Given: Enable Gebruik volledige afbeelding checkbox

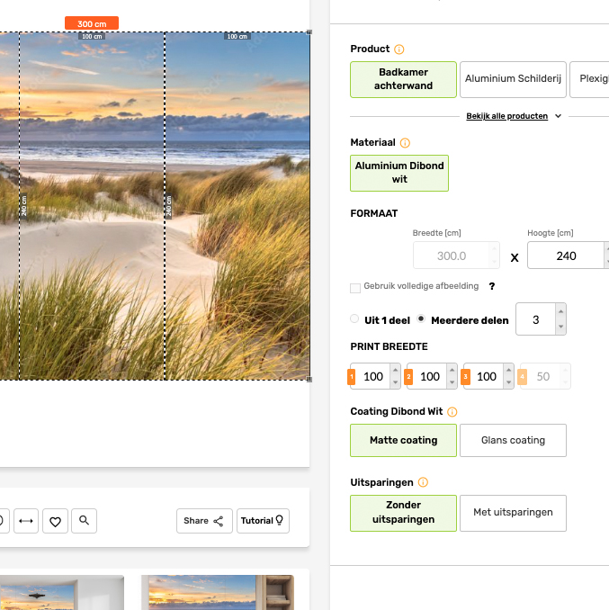Looking at the screenshot, I should pyautogui.click(x=355, y=288).
